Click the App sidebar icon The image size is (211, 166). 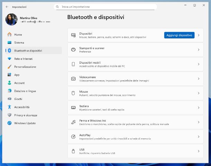[9, 75]
